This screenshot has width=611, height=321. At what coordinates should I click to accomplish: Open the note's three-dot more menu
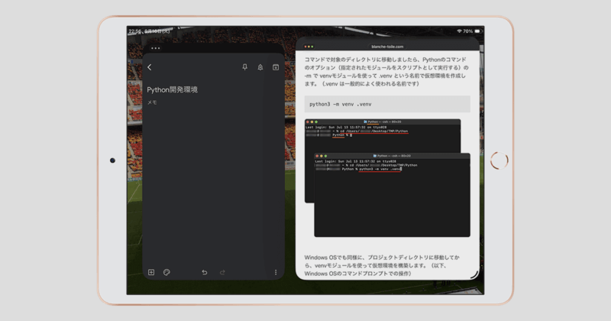coord(276,272)
